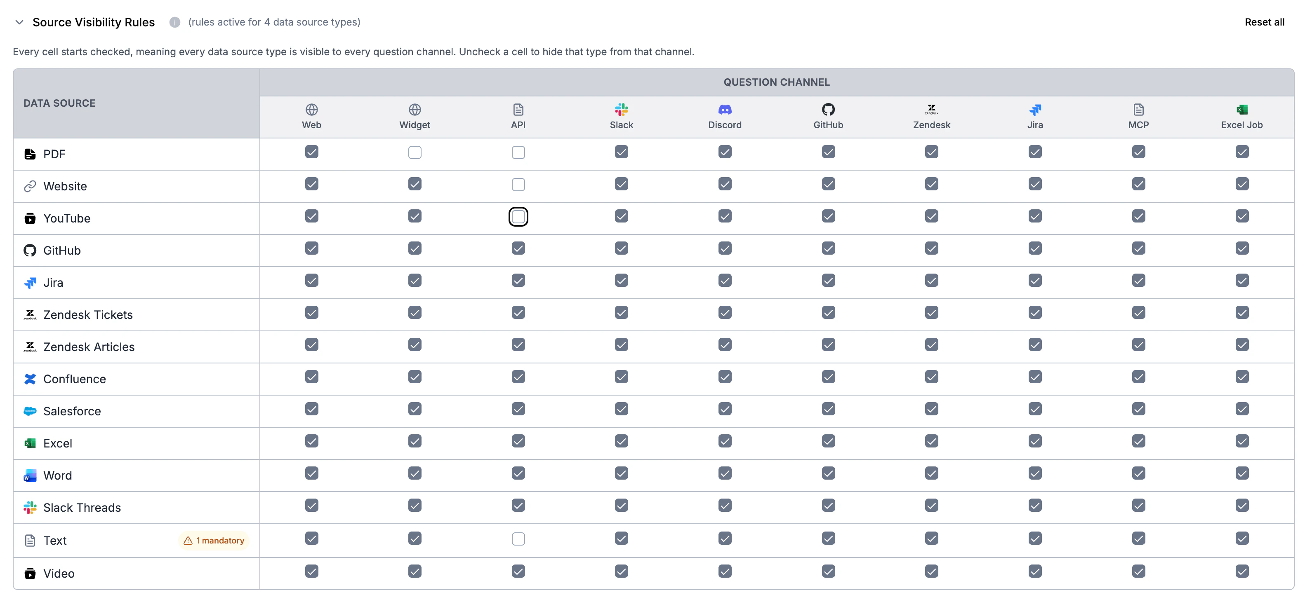This screenshot has height=609, width=1305.
Task: Uncheck PDF for the Web channel
Action: pyautogui.click(x=311, y=152)
